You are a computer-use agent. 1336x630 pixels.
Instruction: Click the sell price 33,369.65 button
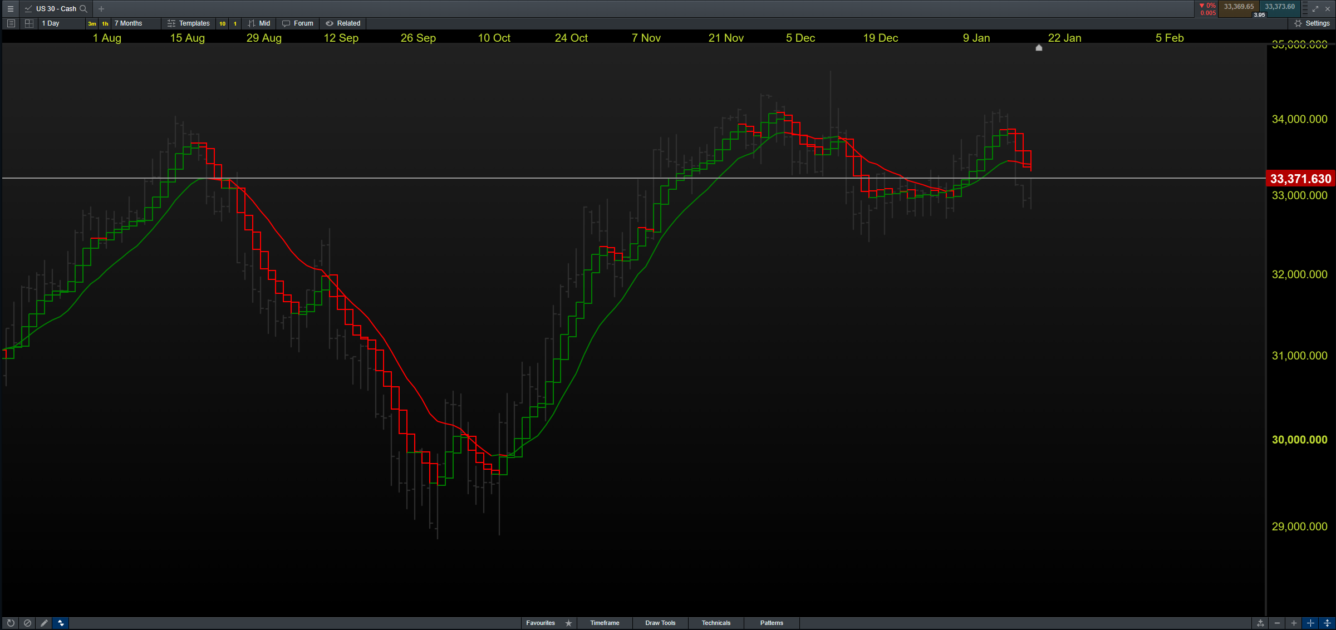[1239, 7]
